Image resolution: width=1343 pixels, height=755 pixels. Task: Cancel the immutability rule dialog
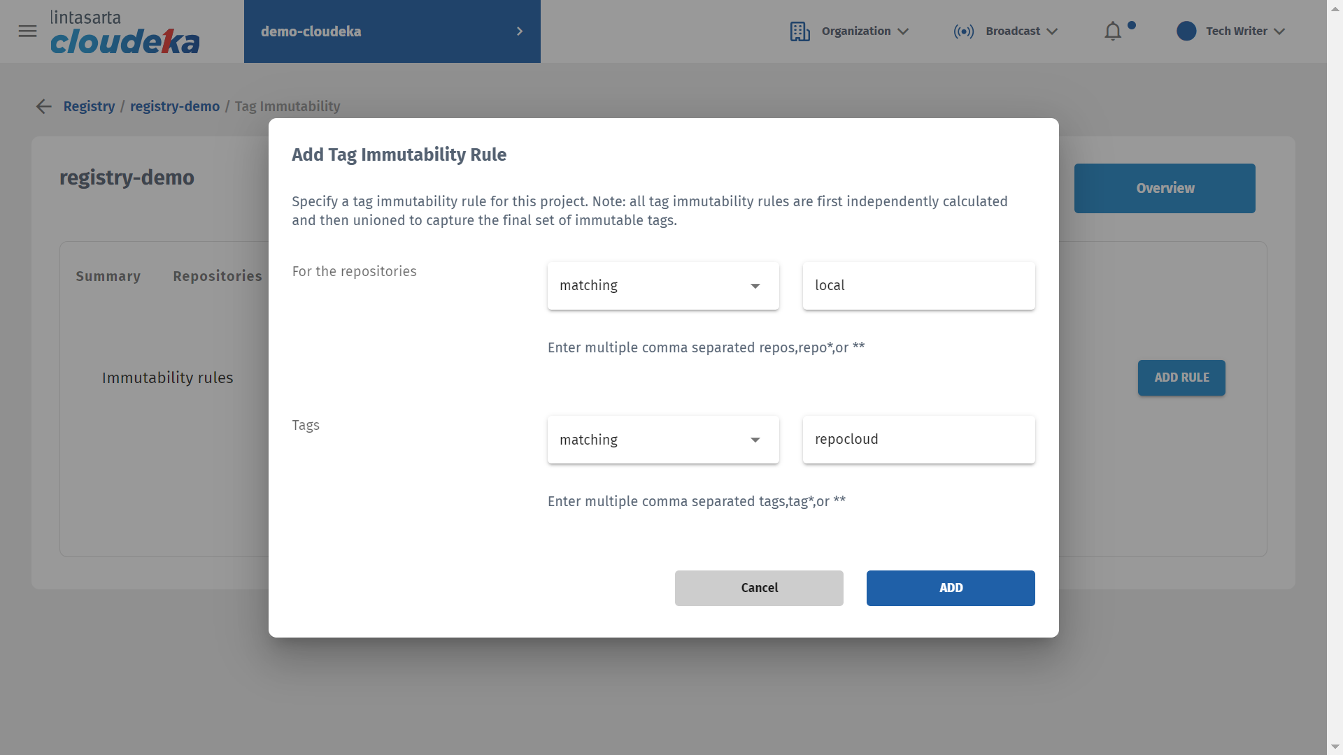coord(759,588)
